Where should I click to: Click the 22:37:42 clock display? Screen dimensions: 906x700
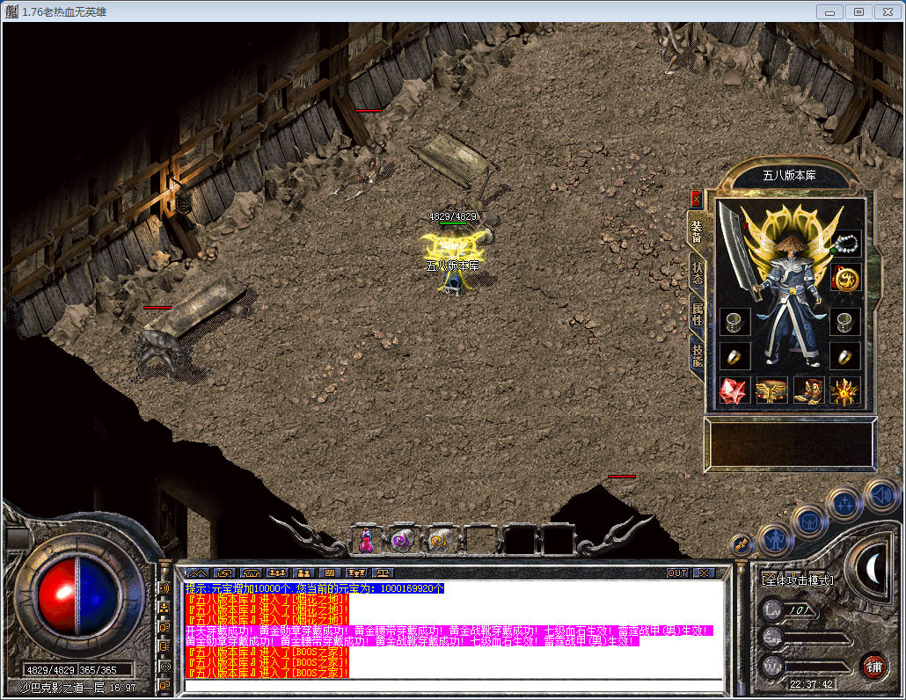pos(811,684)
